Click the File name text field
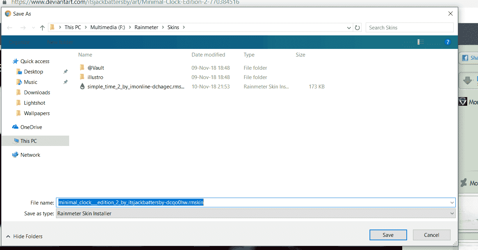The image size is (478, 250). [256, 202]
